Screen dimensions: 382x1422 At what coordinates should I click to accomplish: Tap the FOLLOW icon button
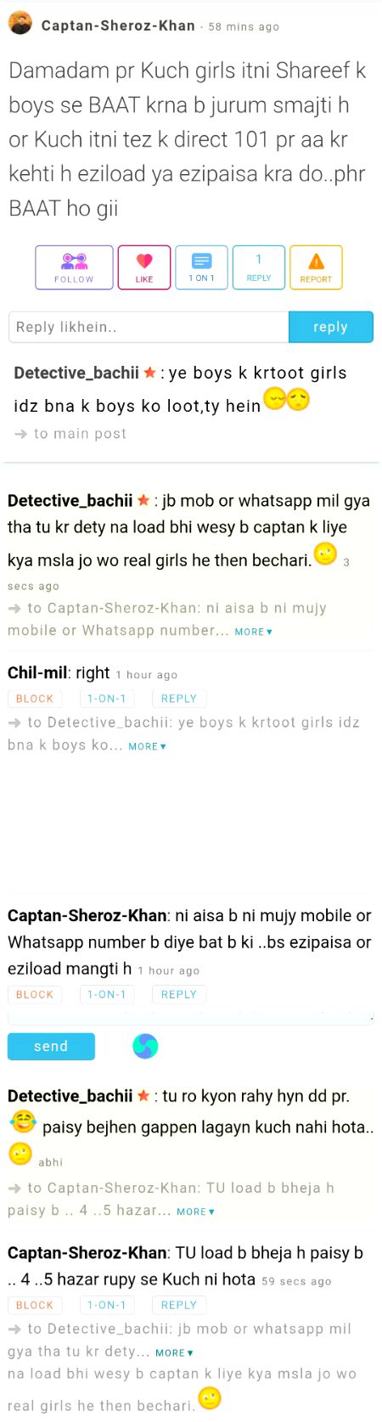pos(74,267)
